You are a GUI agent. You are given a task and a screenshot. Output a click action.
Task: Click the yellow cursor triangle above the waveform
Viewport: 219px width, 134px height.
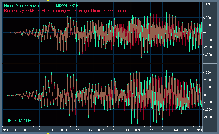(48, 1)
